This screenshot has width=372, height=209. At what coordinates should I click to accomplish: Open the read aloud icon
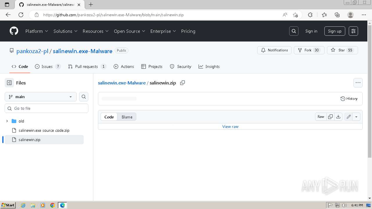(x=285, y=15)
